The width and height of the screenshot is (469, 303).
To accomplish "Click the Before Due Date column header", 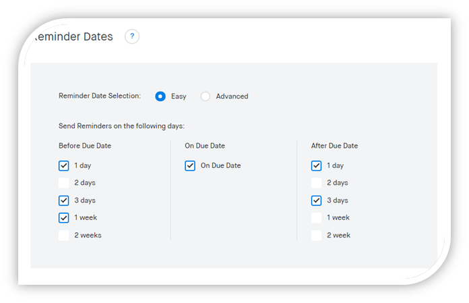I will pos(85,146).
